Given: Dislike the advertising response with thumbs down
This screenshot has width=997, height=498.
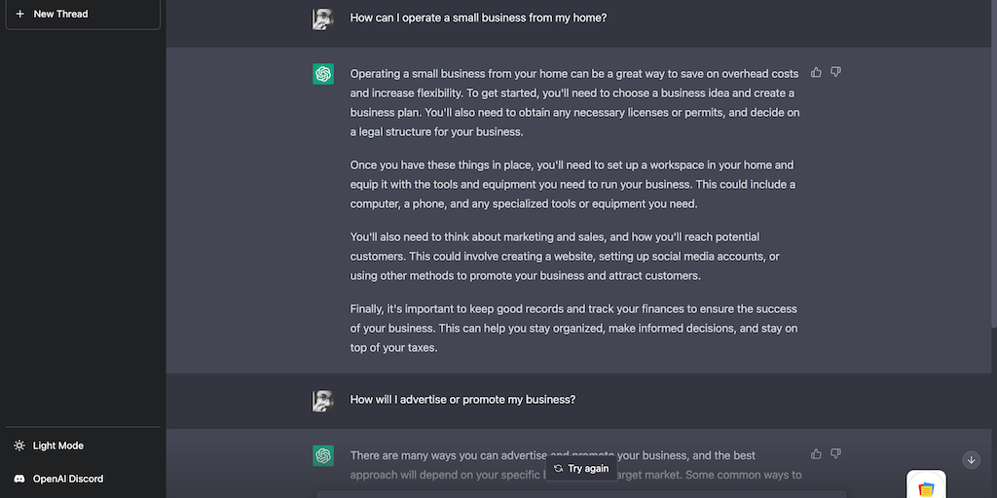Looking at the screenshot, I should pyautogui.click(x=835, y=453).
